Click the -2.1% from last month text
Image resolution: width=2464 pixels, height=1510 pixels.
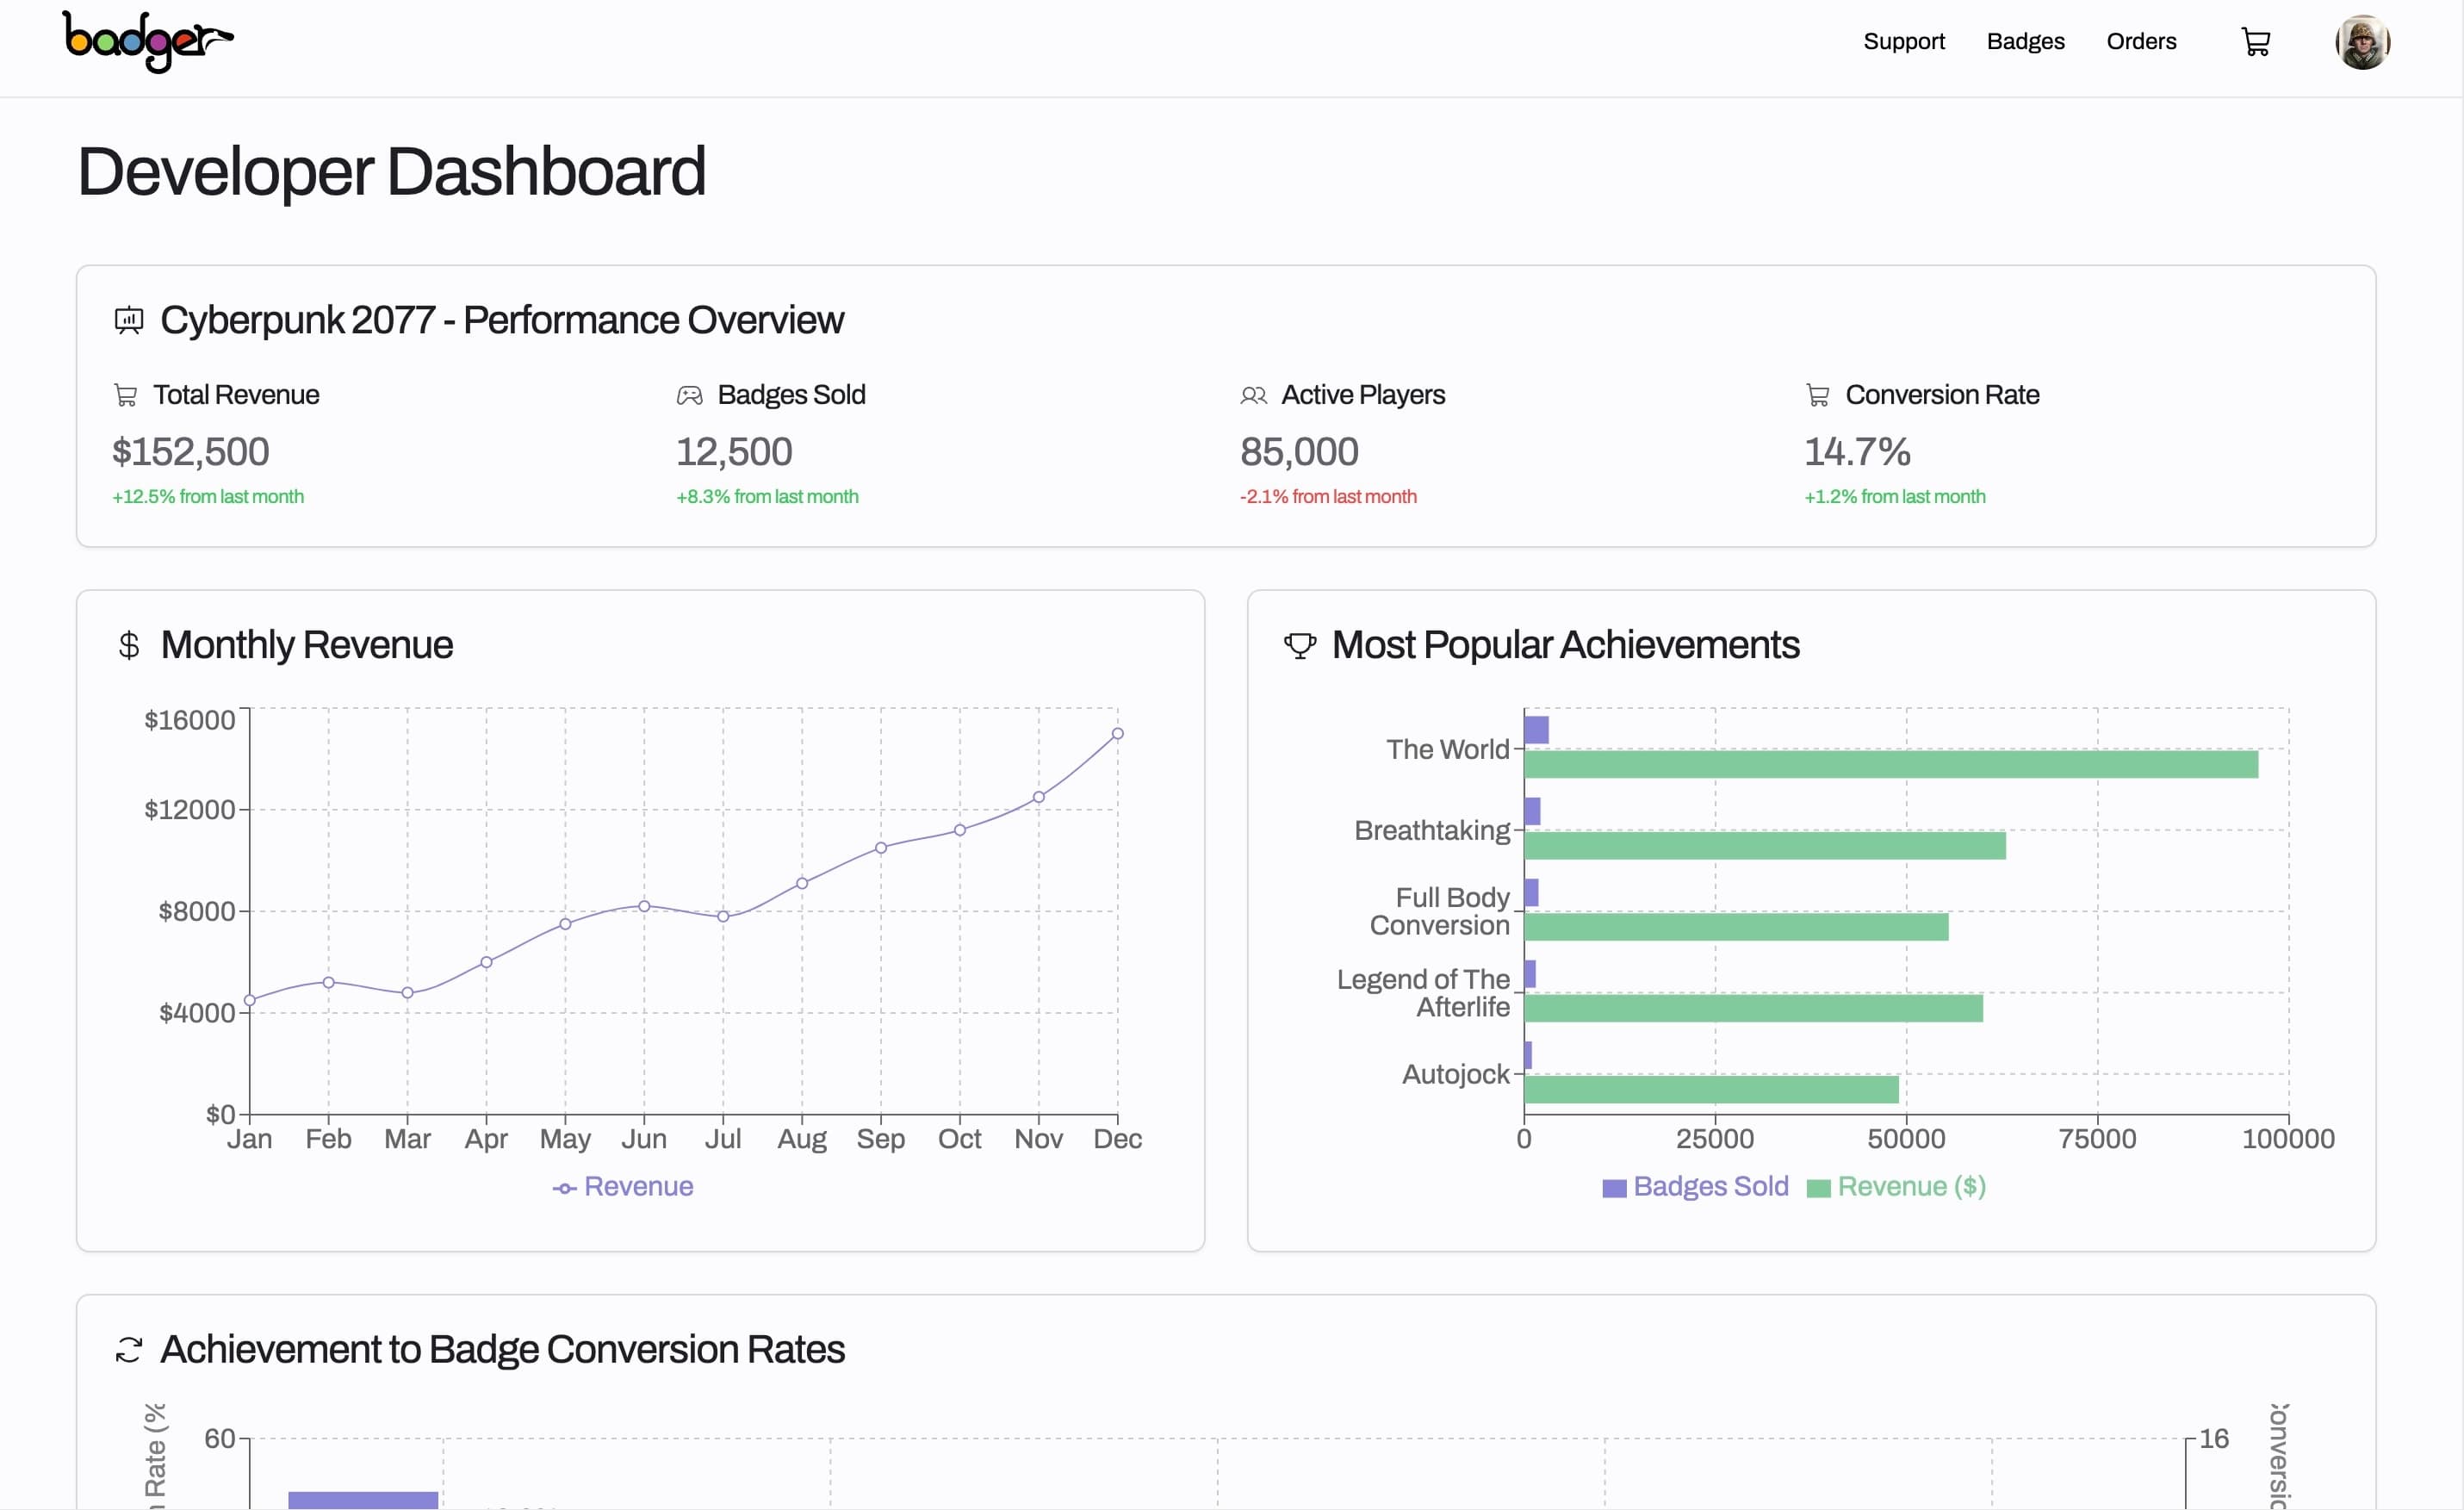click(x=1328, y=497)
